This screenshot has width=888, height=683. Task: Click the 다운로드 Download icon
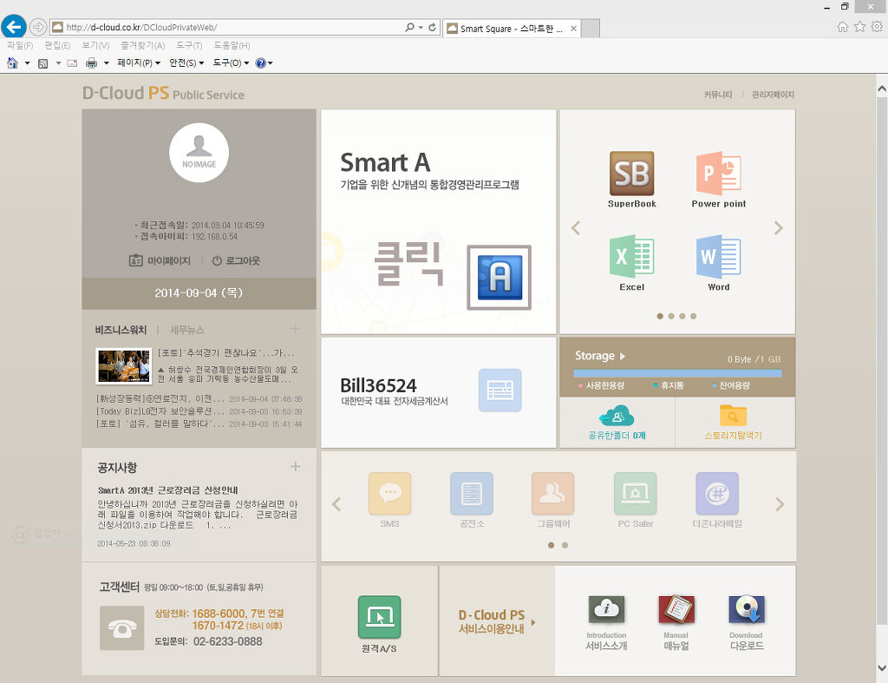pyautogui.click(x=746, y=611)
